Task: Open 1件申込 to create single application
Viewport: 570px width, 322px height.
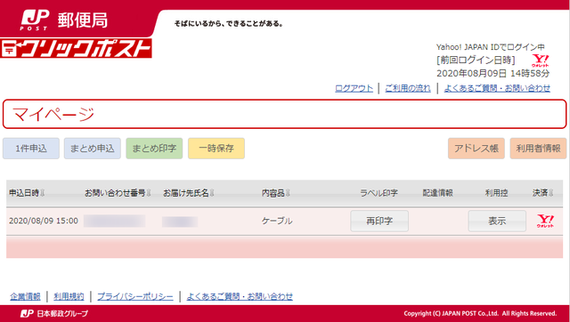Action: pos(31,149)
